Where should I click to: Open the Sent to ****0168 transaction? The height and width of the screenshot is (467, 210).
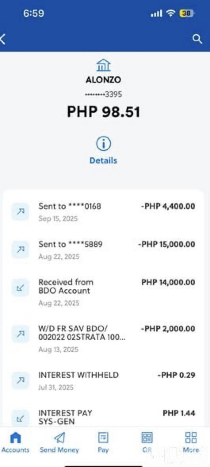click(x=103, y=212)
